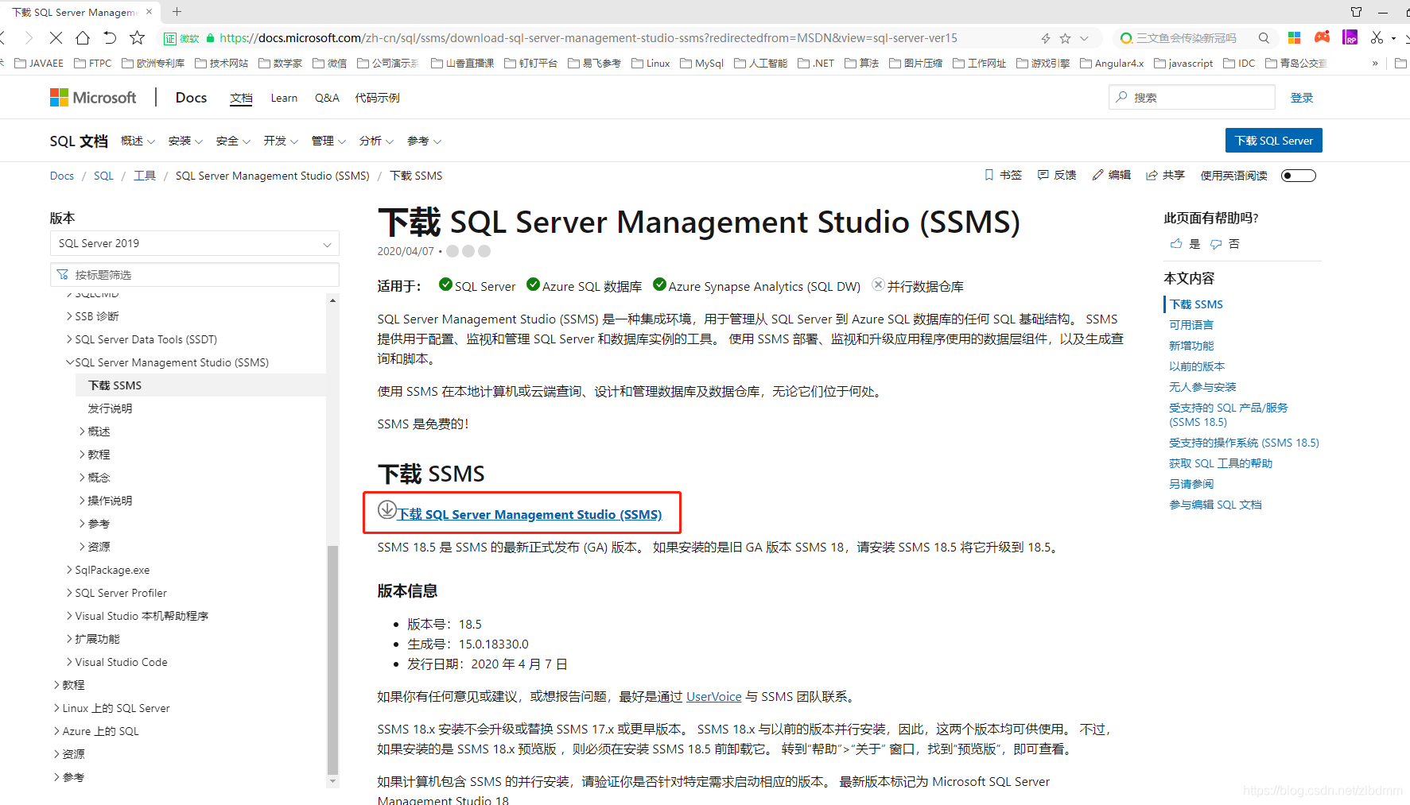Share the article with the 共享 icon
Image resolution: width=1410 pixels, height=805 pixels.
point(1164,175)
